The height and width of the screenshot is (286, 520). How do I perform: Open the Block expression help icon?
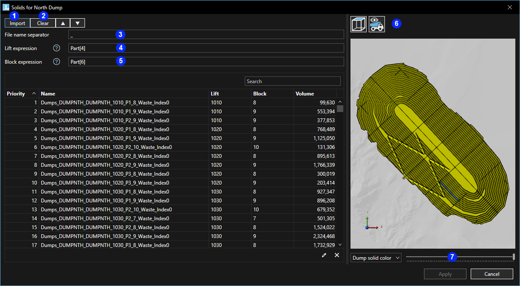[57, 62]
